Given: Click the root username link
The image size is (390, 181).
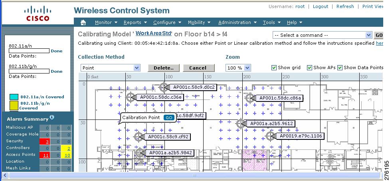Looking at the screenshot, I should [x=300, y=6].
